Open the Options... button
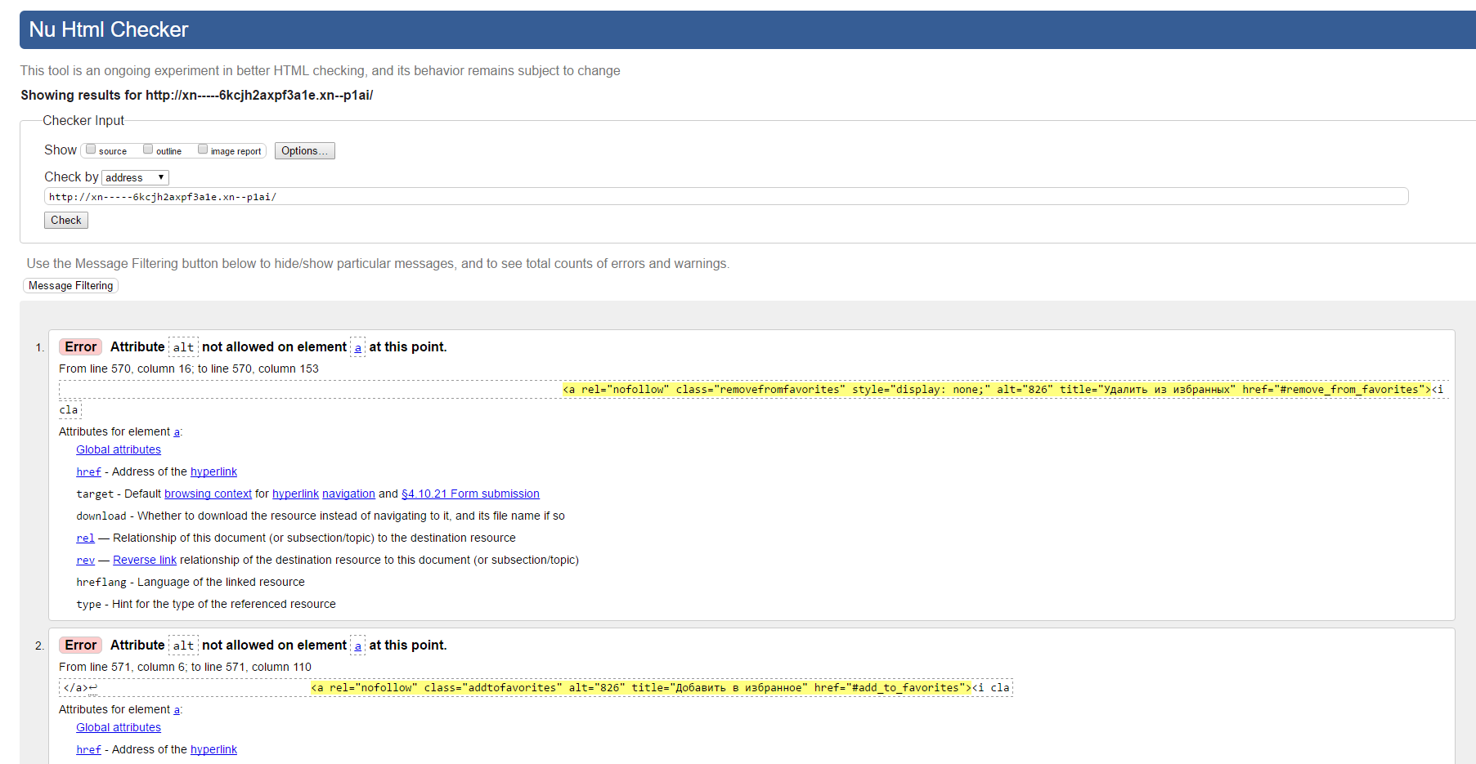 (304, 151)
